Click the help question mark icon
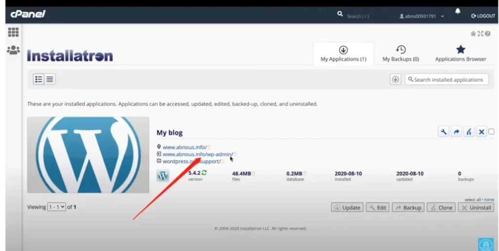The image size is (499, 251). point(487,34)
